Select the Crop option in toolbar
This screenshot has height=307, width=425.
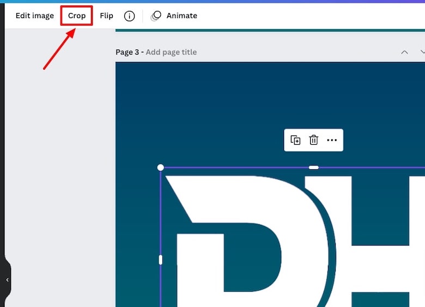click(x=77, y=16)
